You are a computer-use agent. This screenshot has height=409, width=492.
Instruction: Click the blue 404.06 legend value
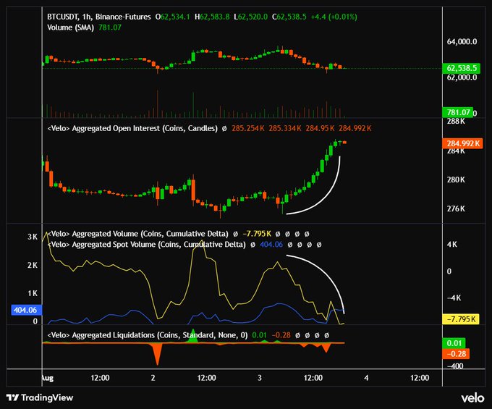pos(271,245)
